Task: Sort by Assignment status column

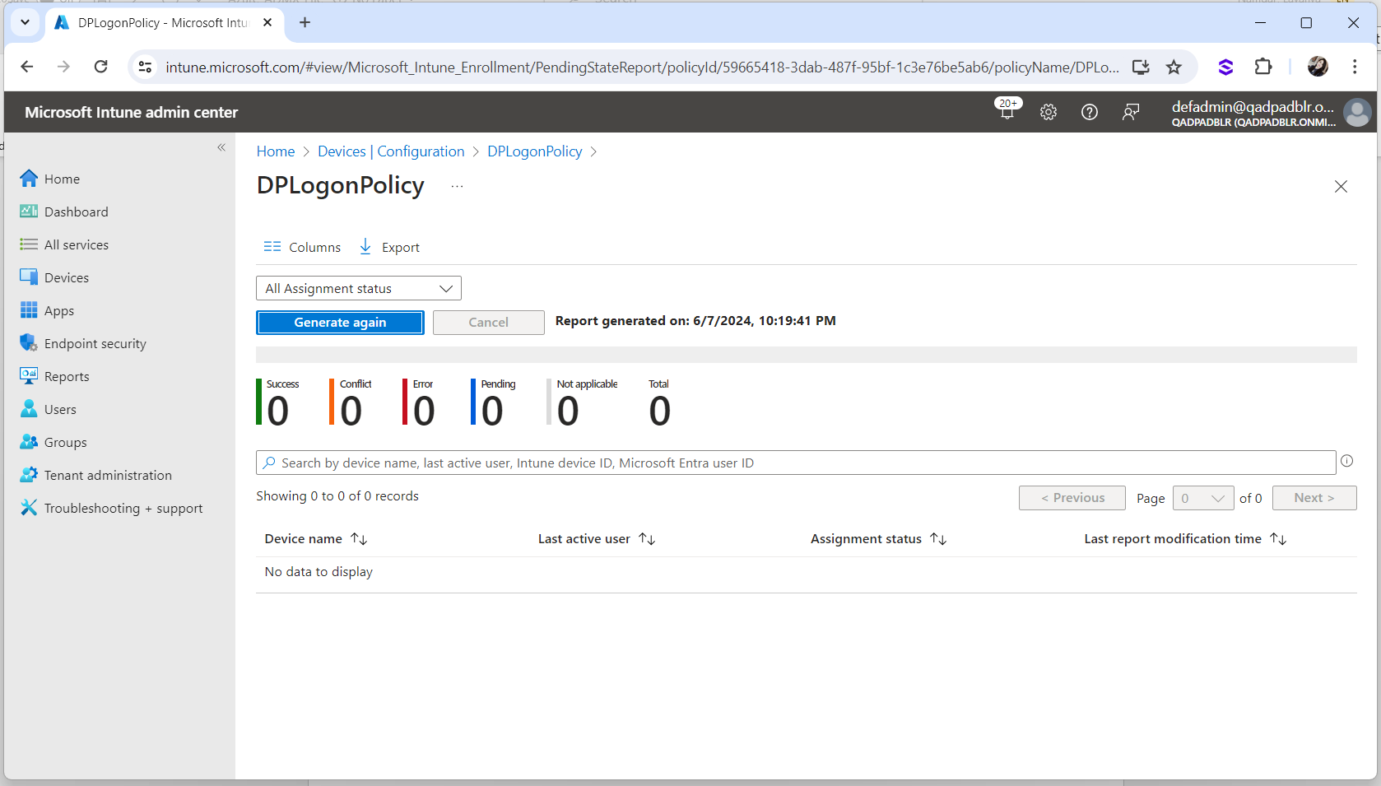Action: (x=879, y=539)
